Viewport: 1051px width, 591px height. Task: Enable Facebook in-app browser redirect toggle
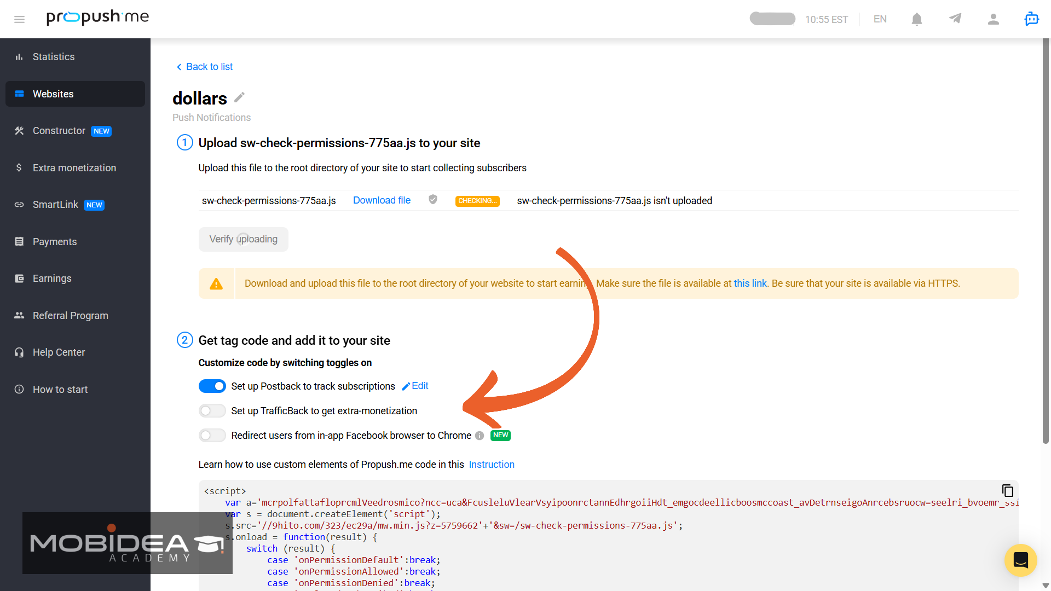(x=212, y=436)
